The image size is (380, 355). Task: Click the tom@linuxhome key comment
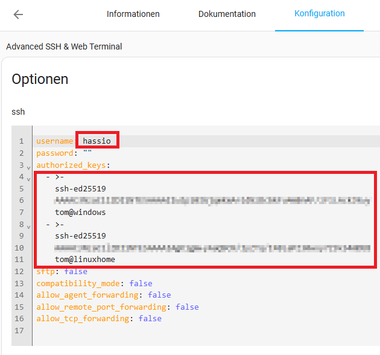pos(85,259)
